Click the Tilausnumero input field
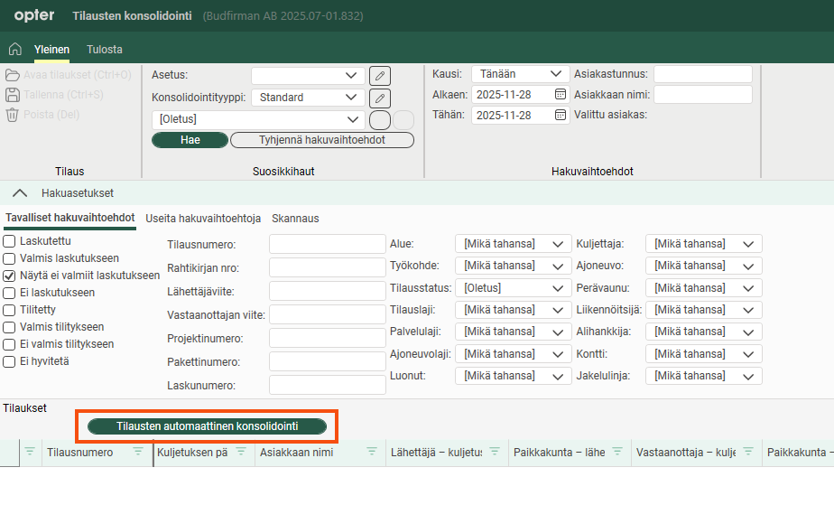 327,244
